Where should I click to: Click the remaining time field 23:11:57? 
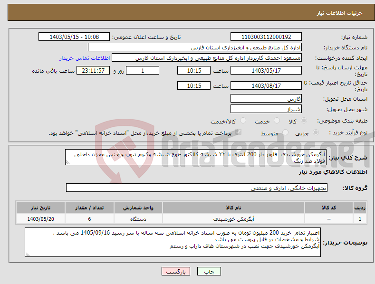[93, 70]
